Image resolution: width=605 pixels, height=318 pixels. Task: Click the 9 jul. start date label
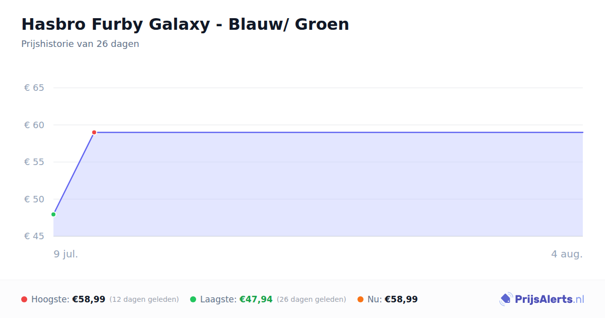click(x=66, y=254)
